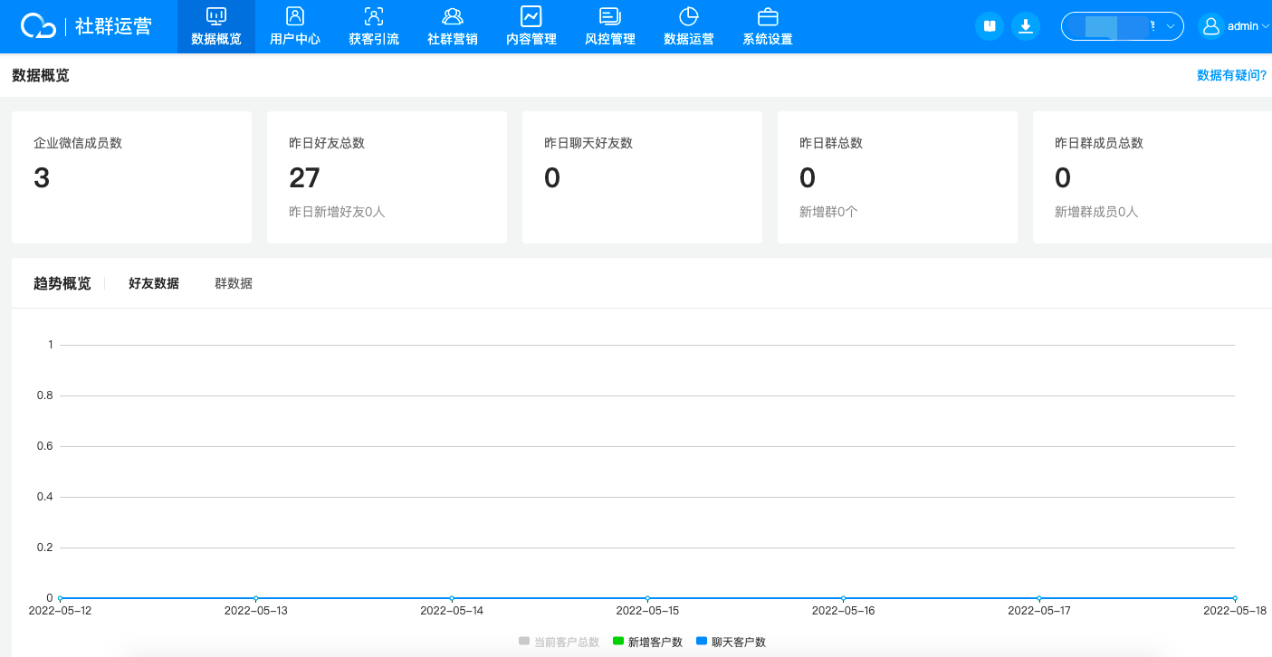Image resolution: width=1272 pixels, height=657 pixels.
Task: Click the 2022-05-13 chart data point
Action: pos(256,598)
